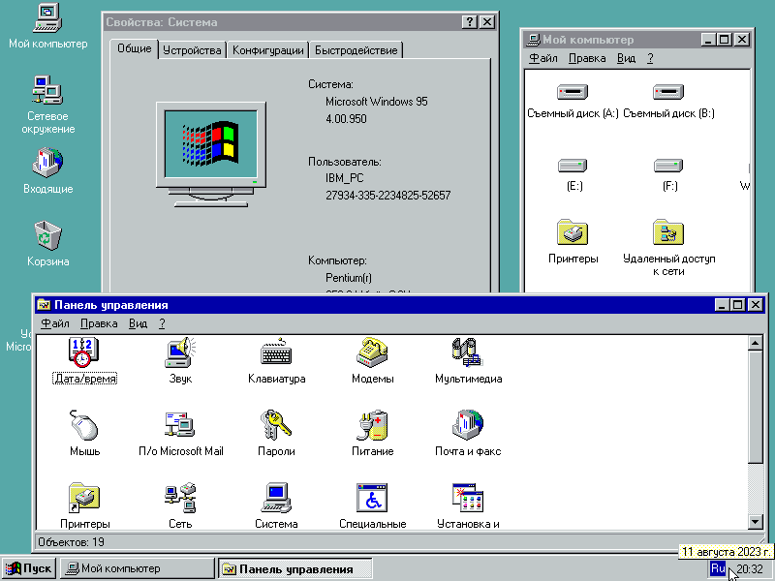Screen dimensions: 775x581
Task: Select the Общие tab
Action: 134,48
